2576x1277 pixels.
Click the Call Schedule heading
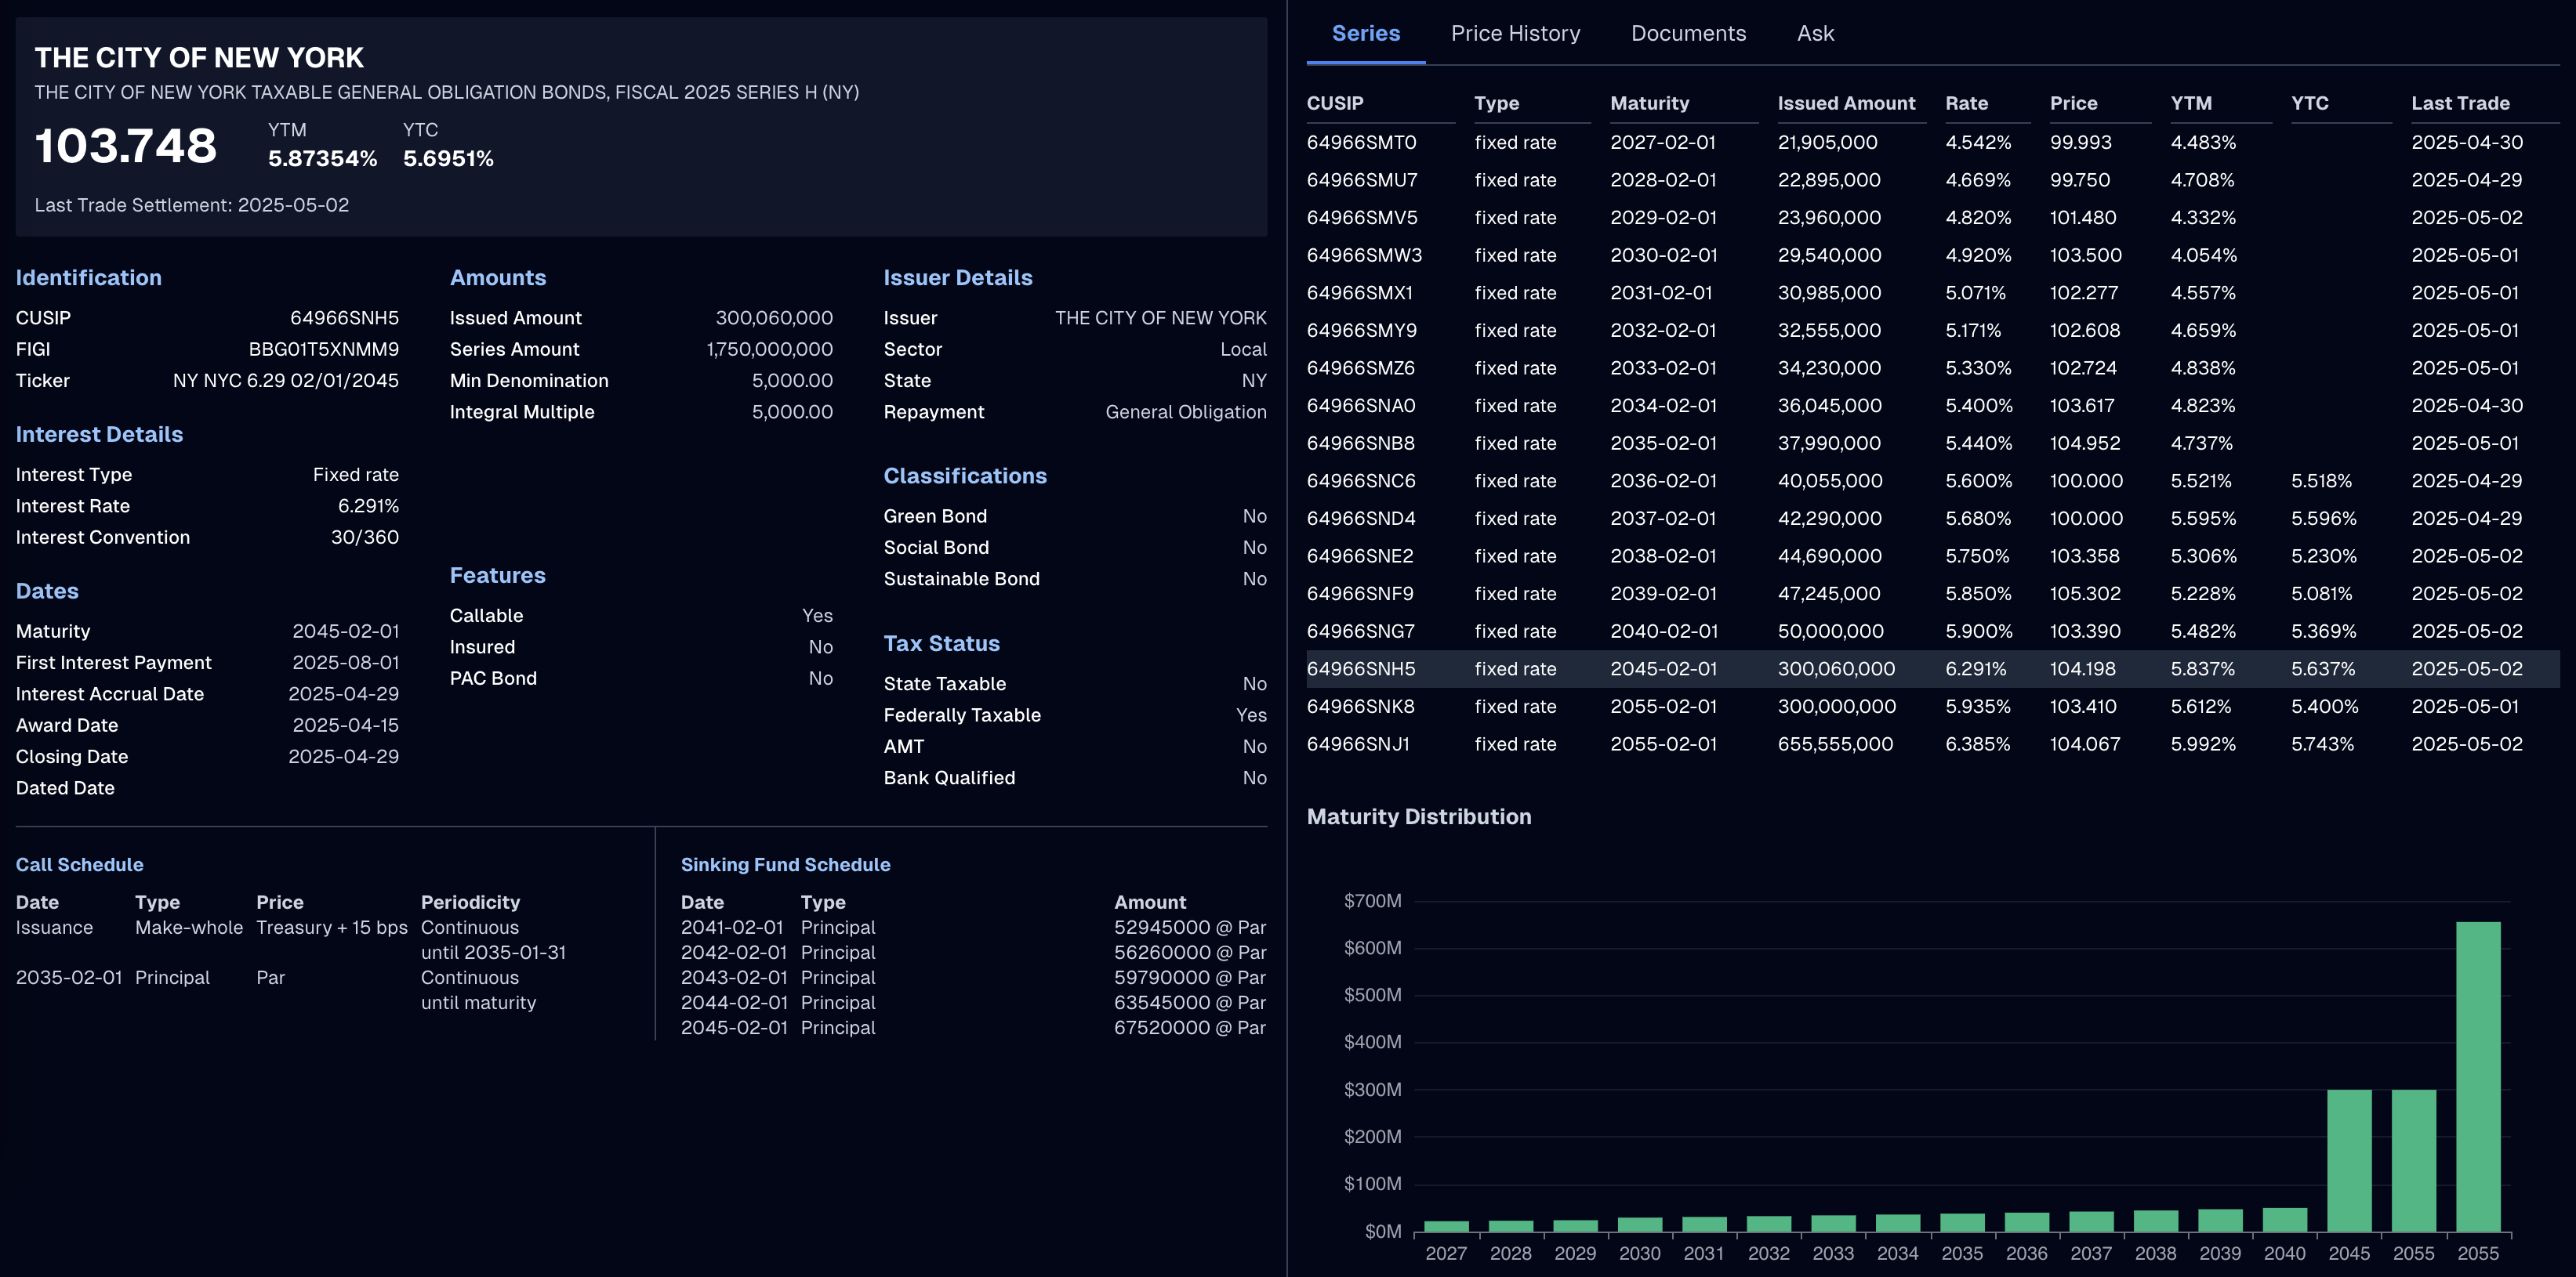[80, 864]
